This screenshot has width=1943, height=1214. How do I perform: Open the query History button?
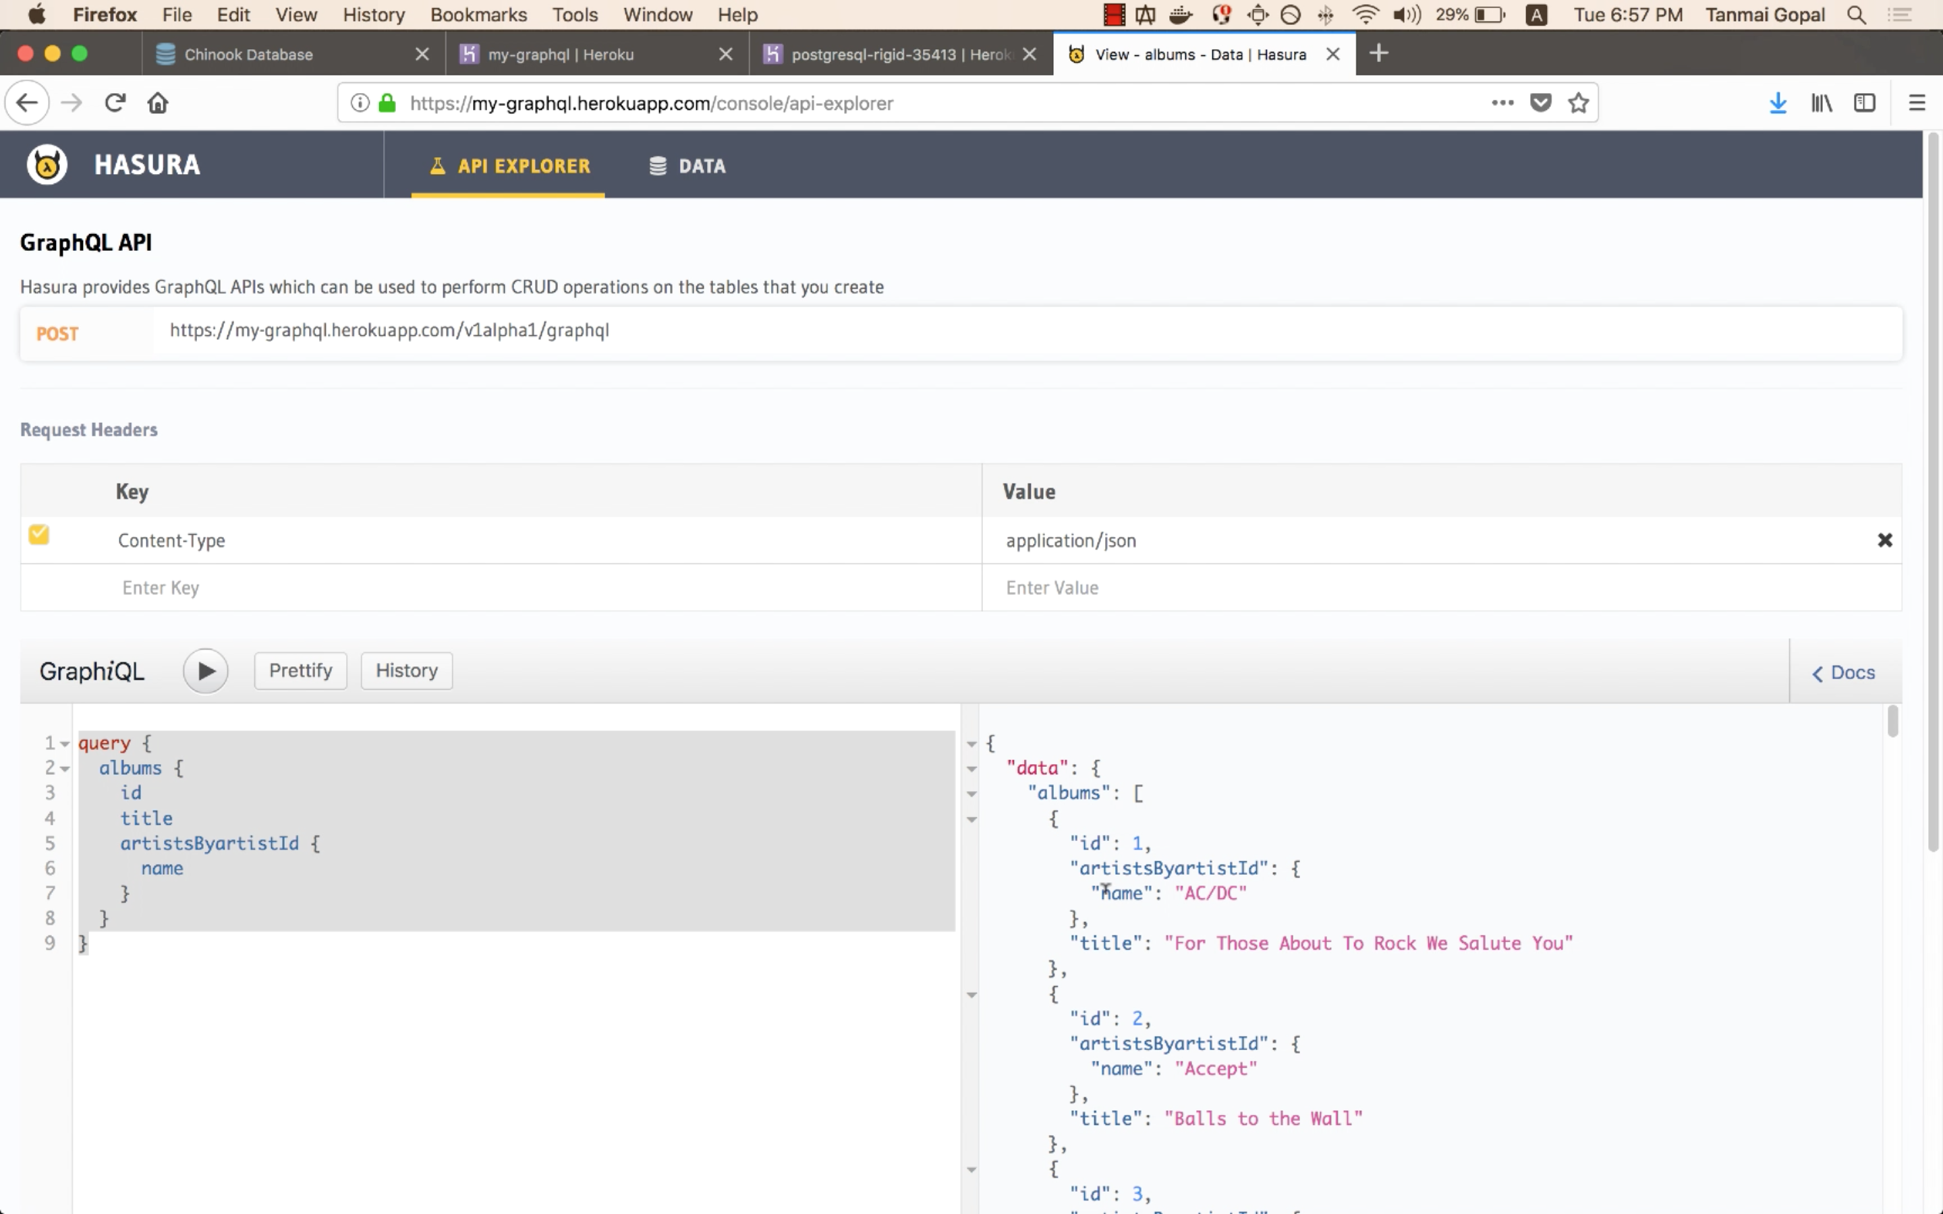(406, 671)
